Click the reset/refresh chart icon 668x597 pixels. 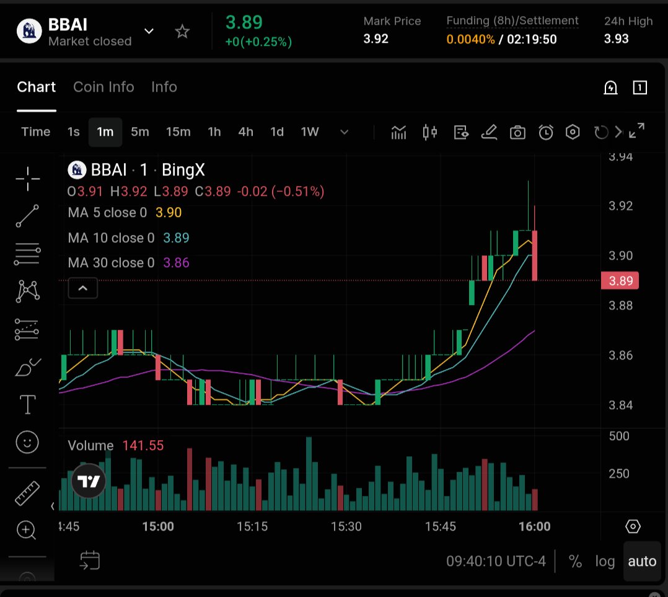tap(600, 133)
